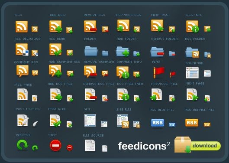
Task: Click the large red Flag icon
Action: [159, 72]
